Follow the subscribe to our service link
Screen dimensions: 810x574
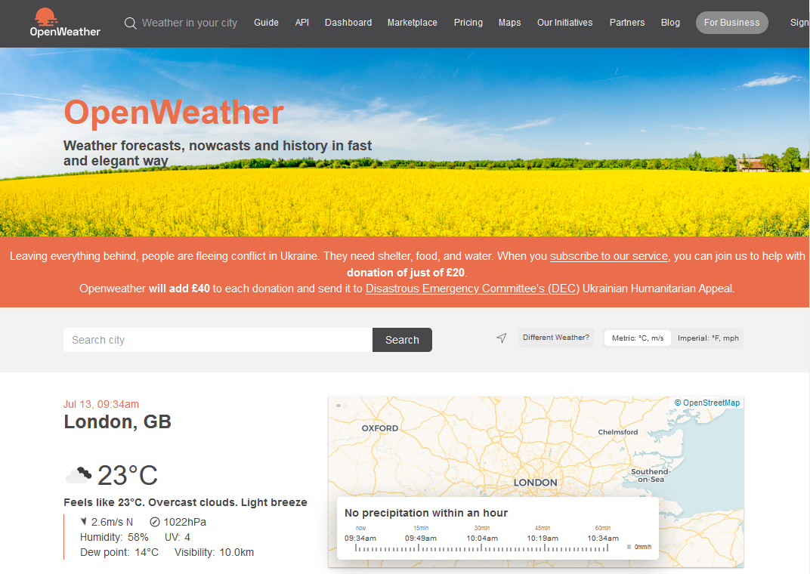(608, 256)
